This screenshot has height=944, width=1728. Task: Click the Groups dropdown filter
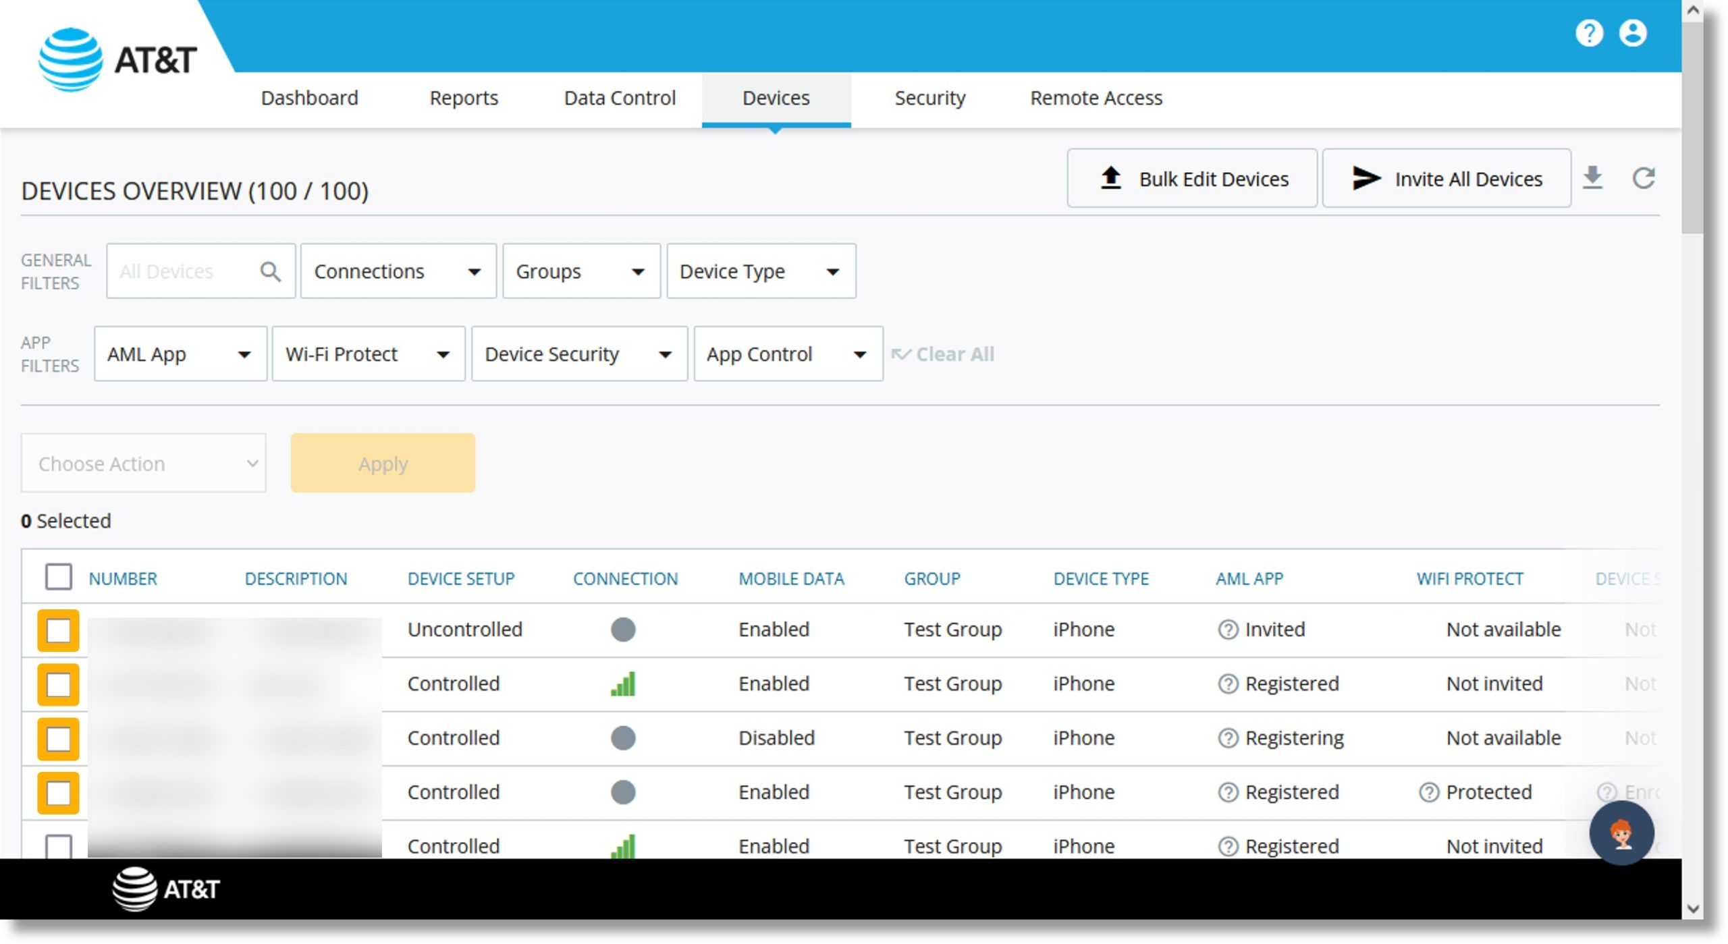(580, 270)
